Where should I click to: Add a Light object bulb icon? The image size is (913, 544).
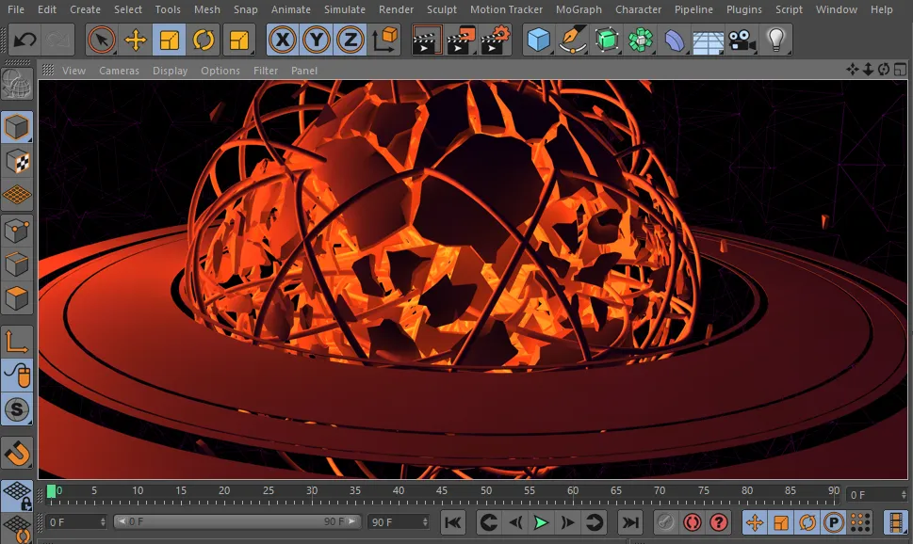[775, 40]
